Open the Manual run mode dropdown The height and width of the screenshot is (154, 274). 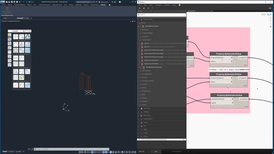(x=144, y=151)
